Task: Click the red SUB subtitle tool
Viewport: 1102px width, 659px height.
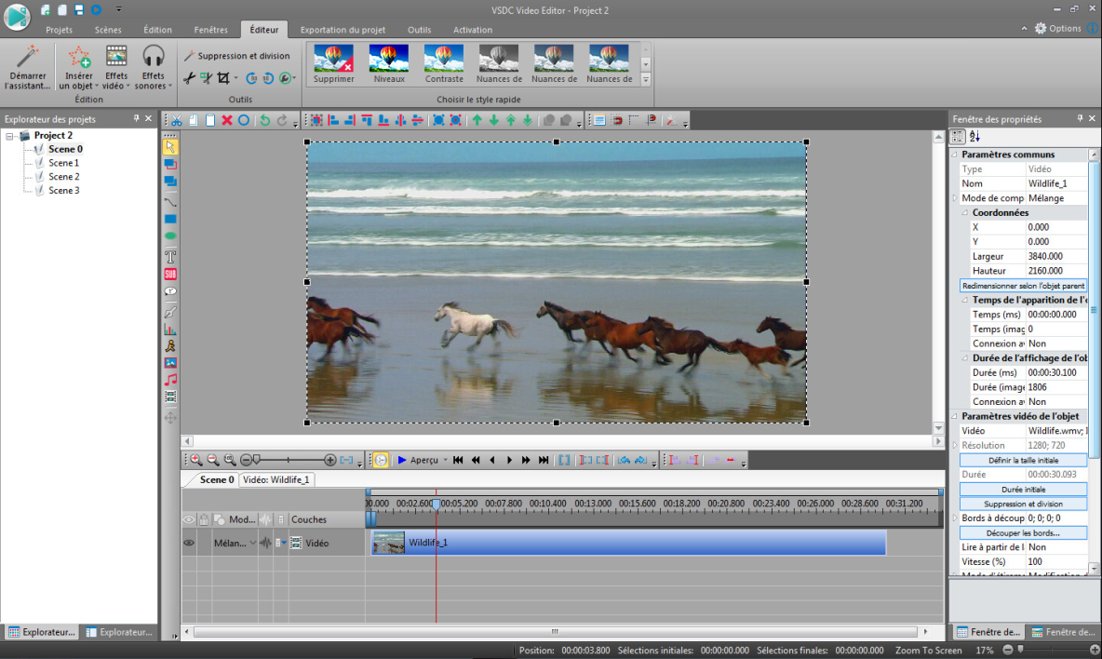Action: [x=170, y=274]
